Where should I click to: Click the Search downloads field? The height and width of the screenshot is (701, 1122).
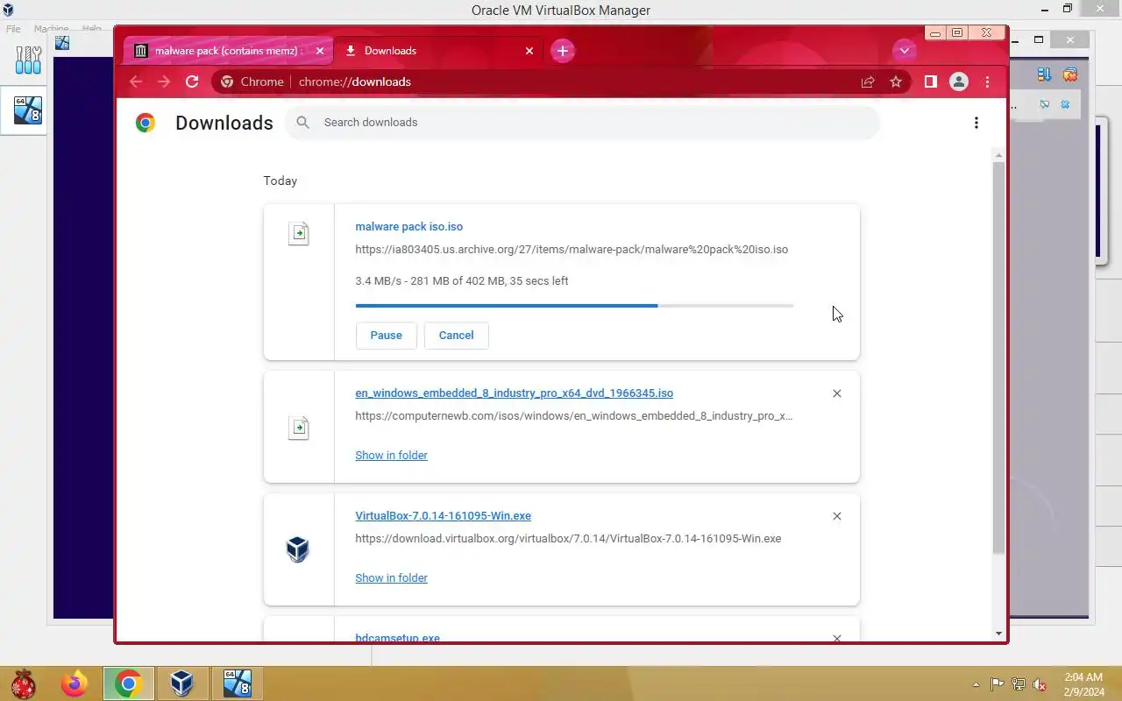tap(582, 123)
